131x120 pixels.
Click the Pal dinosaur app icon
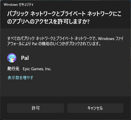tap(12, 58)
